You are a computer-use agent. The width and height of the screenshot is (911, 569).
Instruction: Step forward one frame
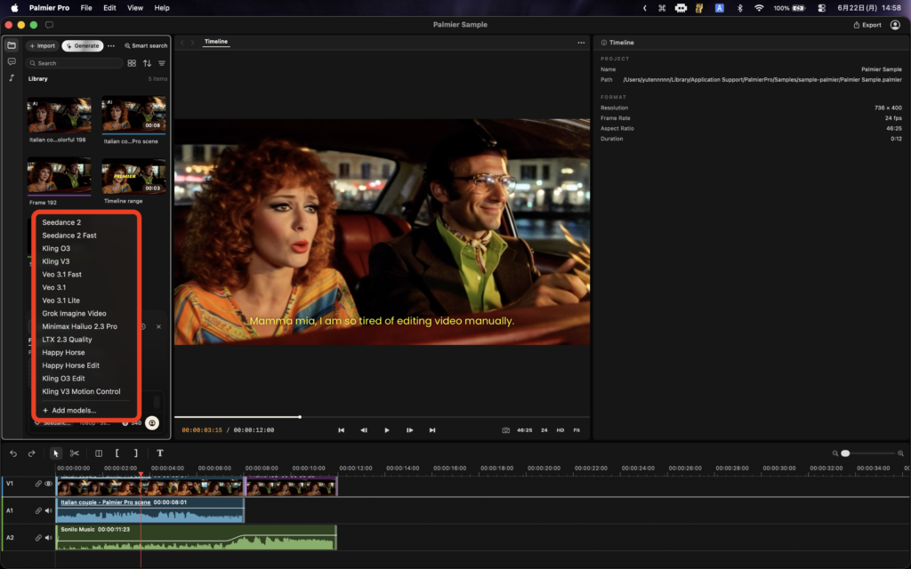click(x=409, y=430)
